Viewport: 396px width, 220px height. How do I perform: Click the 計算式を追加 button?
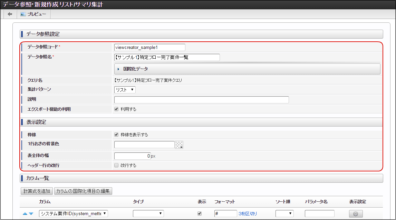tap(36, 191)
